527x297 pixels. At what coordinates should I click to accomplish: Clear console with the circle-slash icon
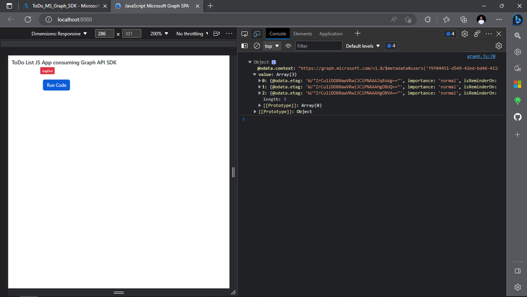(x=257, y=46)
